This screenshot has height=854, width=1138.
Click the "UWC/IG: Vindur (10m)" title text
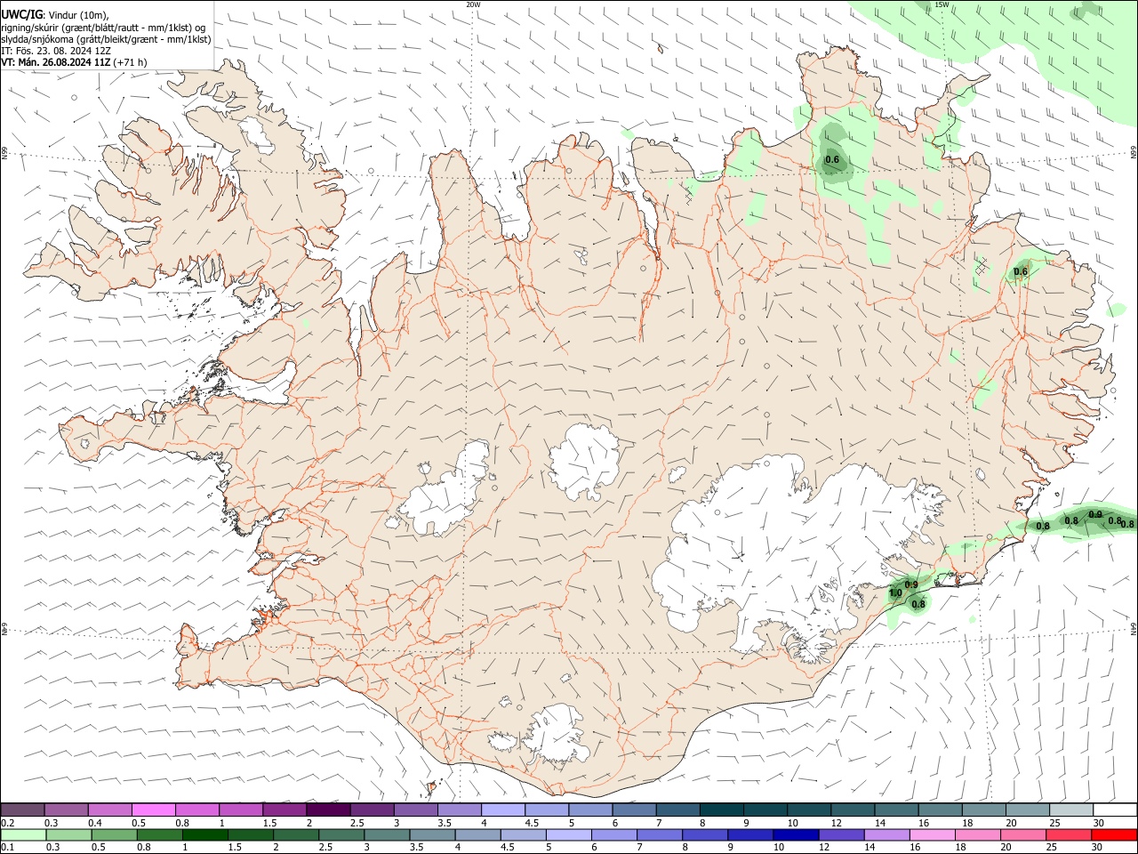pyautogui.click(x=57, y=14)
